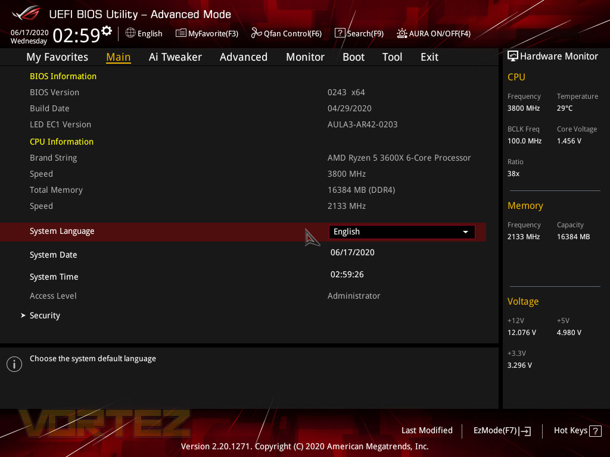Click CPU Temperature reading 29°C
Viewport: 610px width, 457px height.
(x=565, y=108)
